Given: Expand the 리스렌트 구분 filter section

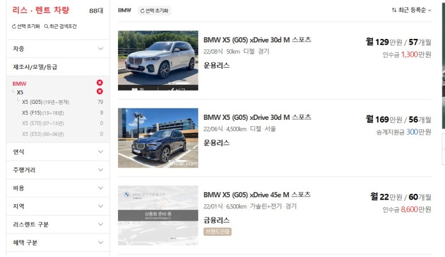Looking at the screenshot, I should tap(58, 224).
